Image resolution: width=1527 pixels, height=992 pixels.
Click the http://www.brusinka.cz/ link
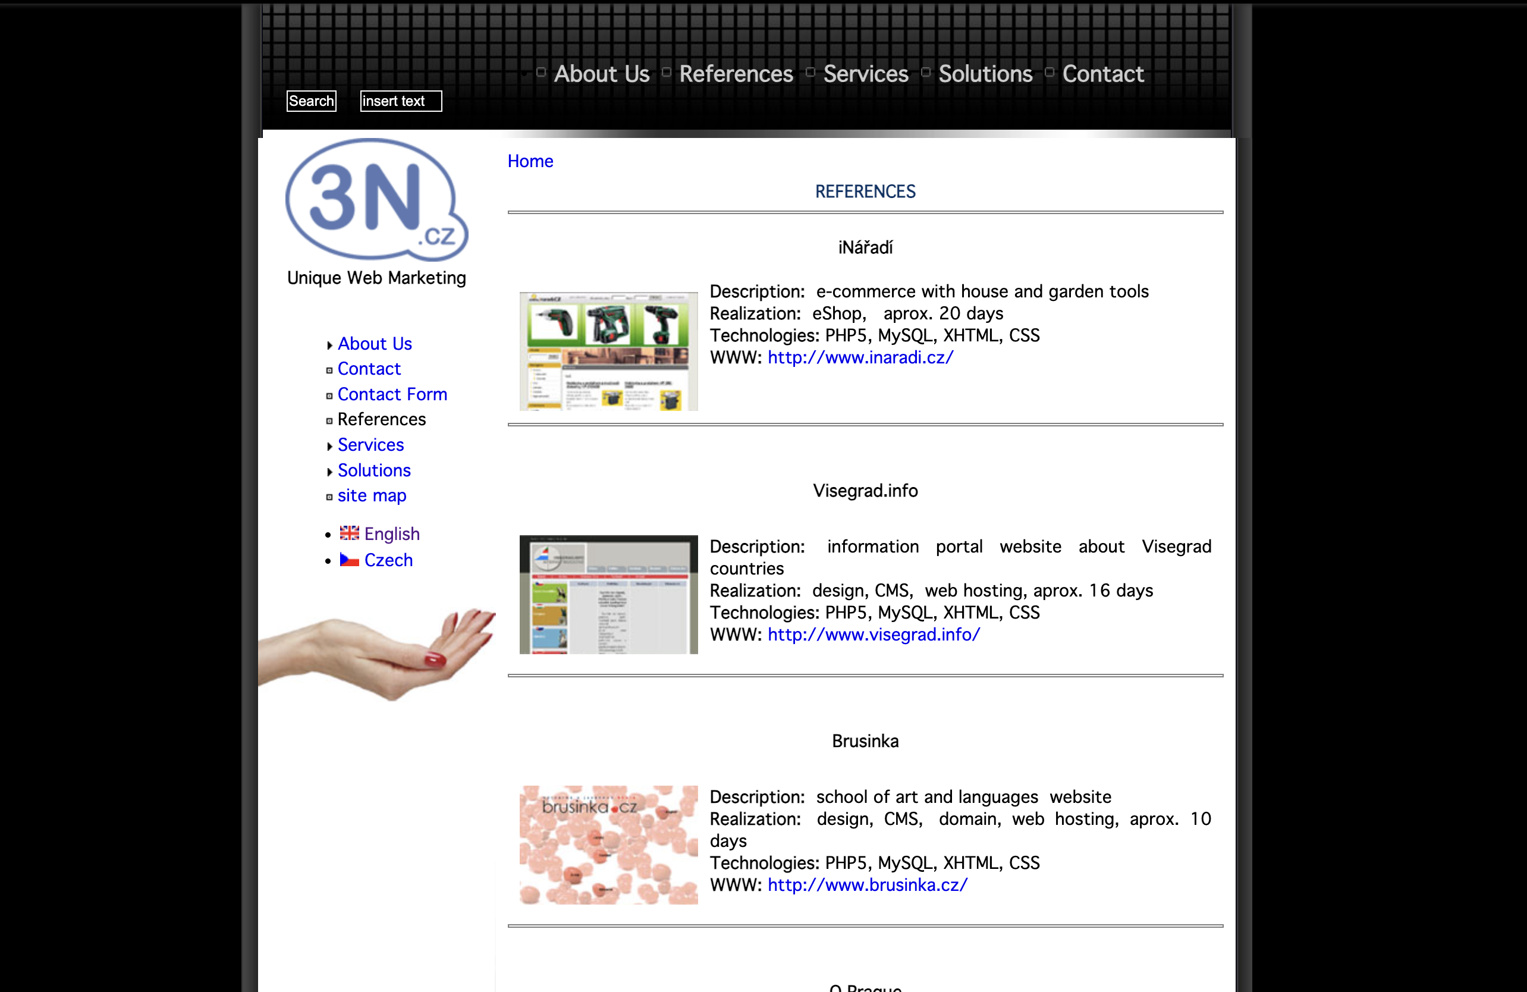point(868,886)
